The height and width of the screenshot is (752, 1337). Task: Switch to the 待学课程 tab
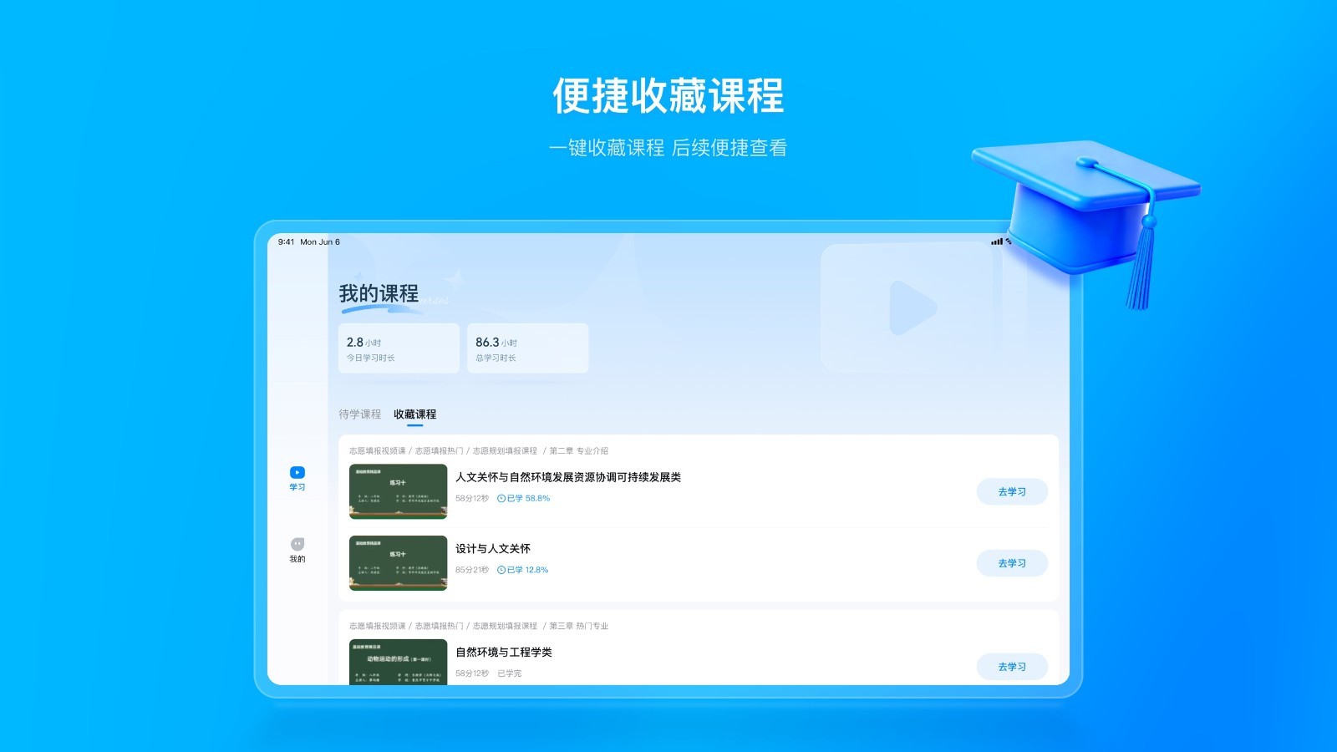(x=359, y=414)
